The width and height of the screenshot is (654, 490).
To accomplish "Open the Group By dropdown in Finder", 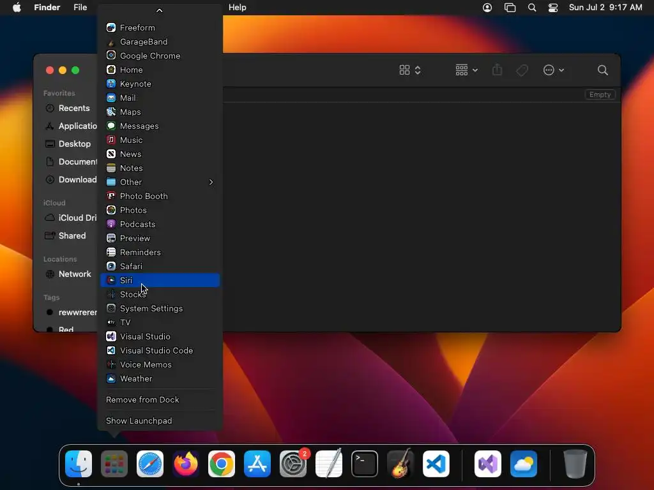I will [466, 70].
